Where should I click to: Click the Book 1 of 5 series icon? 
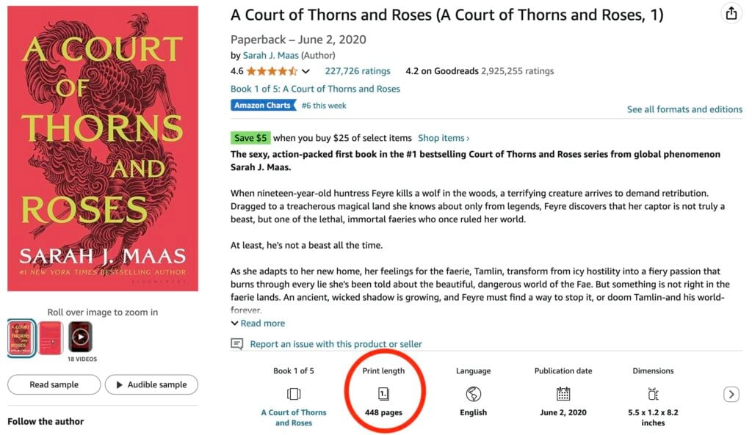coord(294,394)
